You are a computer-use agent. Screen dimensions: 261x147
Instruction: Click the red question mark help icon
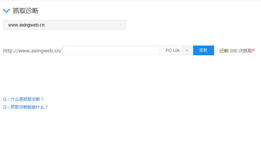(x=253, y=50)
